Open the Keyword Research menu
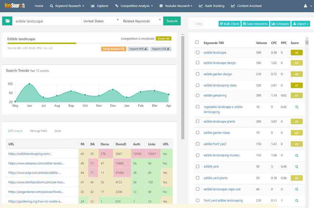The image size is (314, 208). point(67,6)
